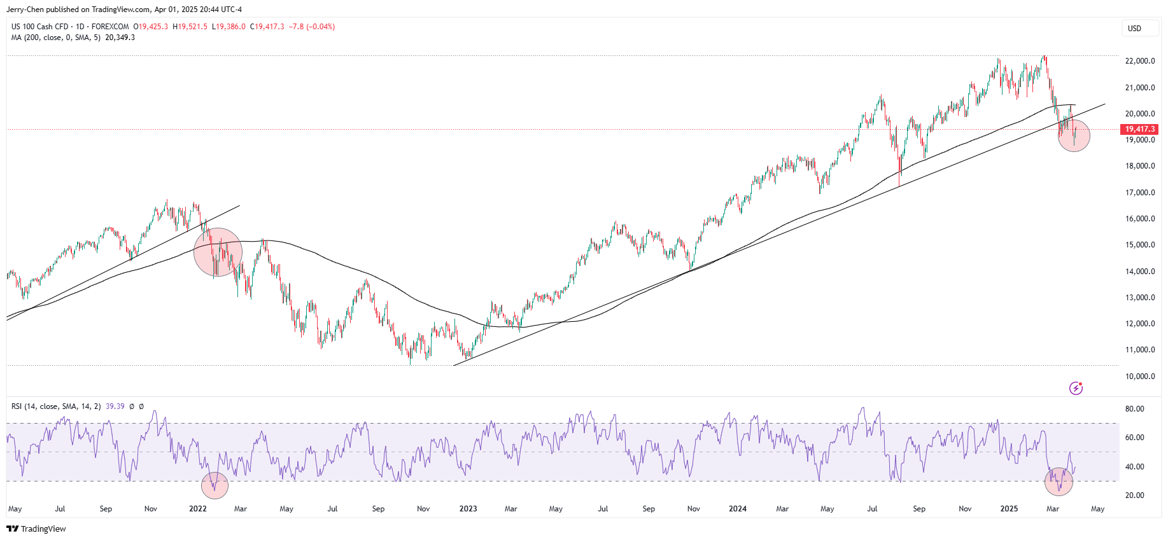Click the 2024 label on the time axis
The height and width of the screenshot is (540, 1168).
738,509
